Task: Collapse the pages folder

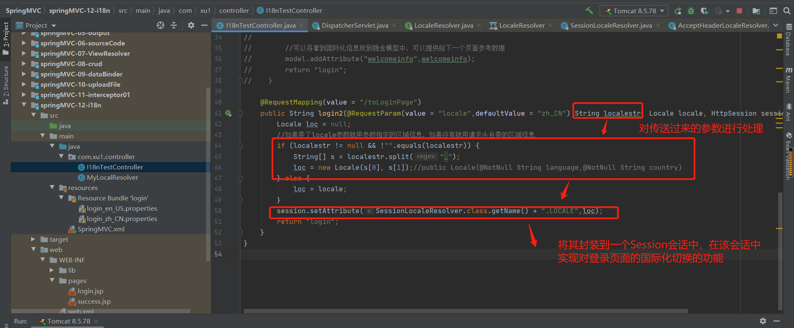Action: pos(52,280)
